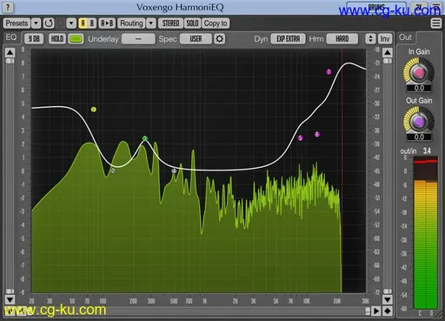Open the Dyn EXP EXTRA selector

pyautogui.click(x=288, y=38)
